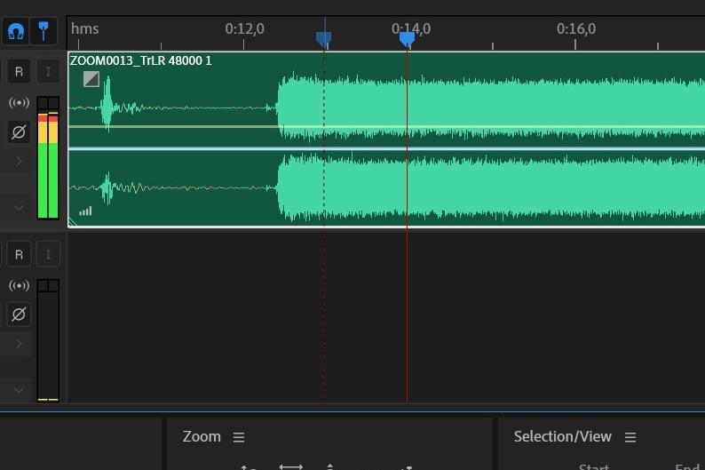The image size is (705, 470).
Task: Expand the right chevron on the empty track
Action: point(19,344)
